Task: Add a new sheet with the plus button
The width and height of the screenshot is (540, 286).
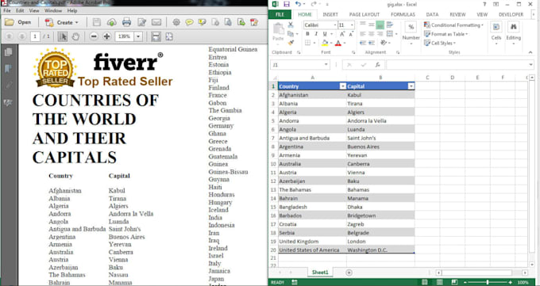Action: (x=349, y=273)
